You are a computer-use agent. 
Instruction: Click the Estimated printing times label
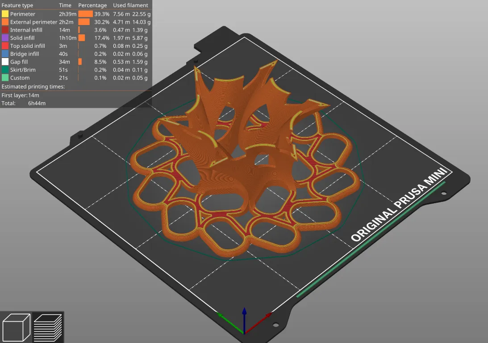pos(33,87)
